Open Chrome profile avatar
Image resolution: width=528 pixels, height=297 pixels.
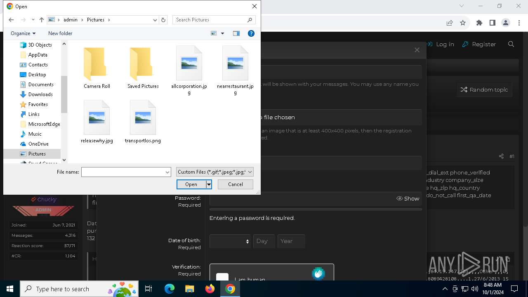pos(506,23)
